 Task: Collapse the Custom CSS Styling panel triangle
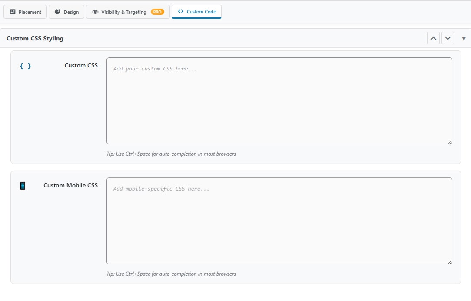pyautogui.click(x=464, y=39)
